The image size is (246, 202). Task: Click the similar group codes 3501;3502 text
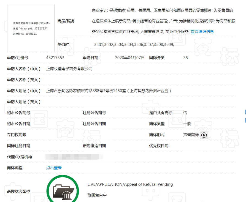134,44
